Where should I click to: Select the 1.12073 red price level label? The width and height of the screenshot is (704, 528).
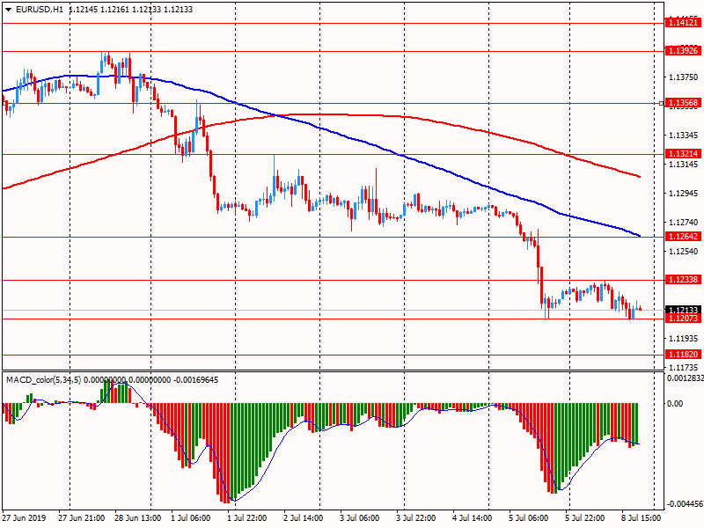click(x=684, y=319)
